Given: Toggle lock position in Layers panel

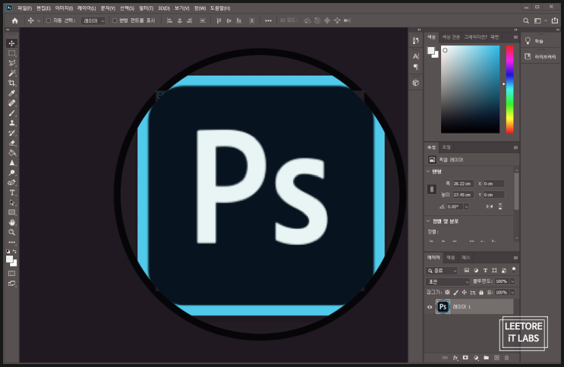Looking at the screenshot, I should click(465, 293).
